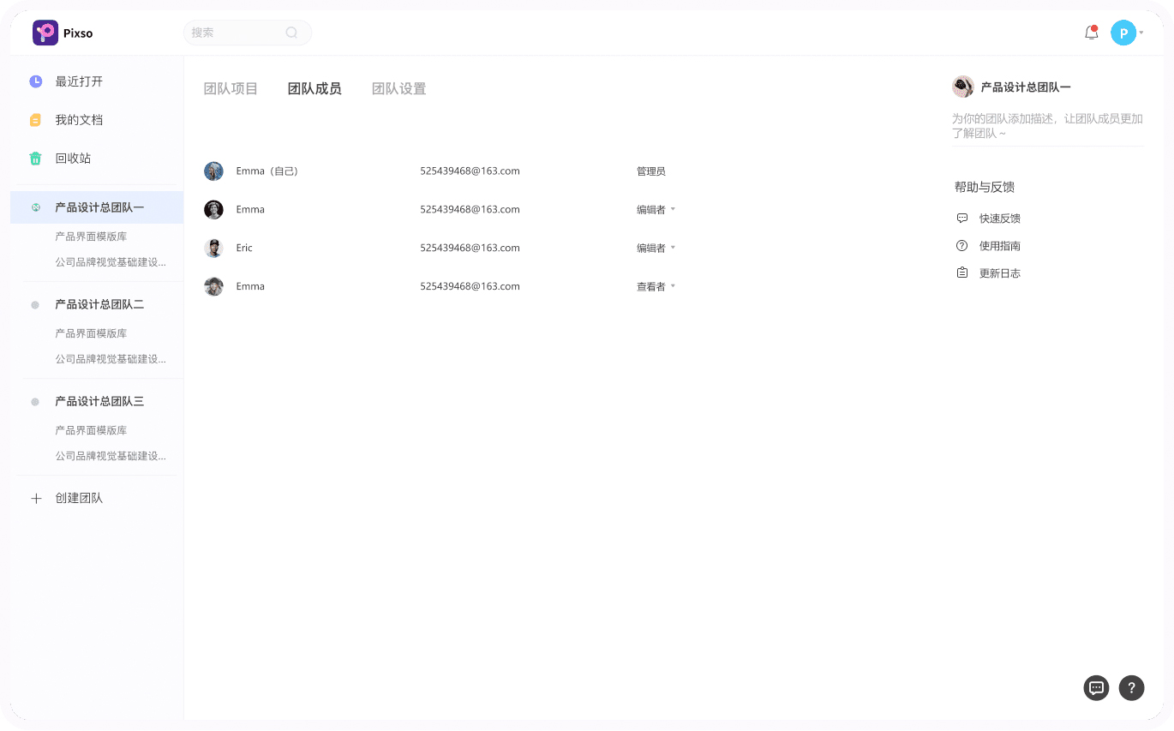Image resolution: width=1174 pixels, height=731 pixels.
Task: Edit the team description placeholder text
Action: pyautogui.click(x=1047, y=126)
